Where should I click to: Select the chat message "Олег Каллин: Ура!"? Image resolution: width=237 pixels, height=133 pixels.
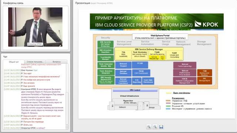point(21,70)
